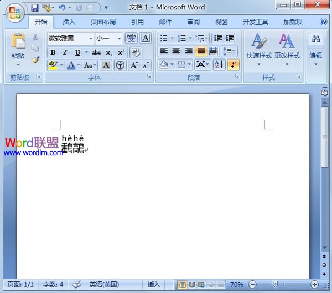This screenshot has width=332, height=293.
Task: Open bullets list dropdown arrow
Action: 172,38
